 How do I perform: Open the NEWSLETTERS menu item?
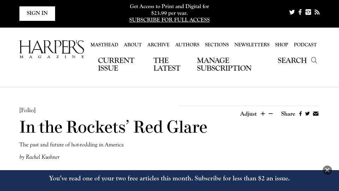point(252,45)
